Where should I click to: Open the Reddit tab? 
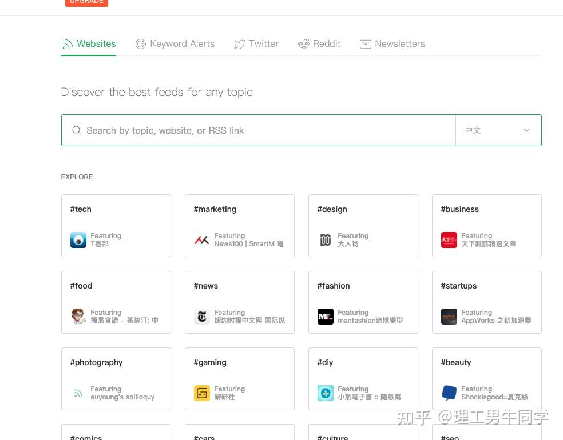[319, 44]
